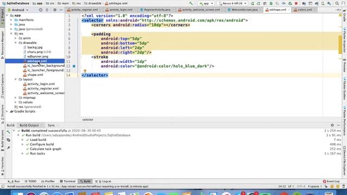This screenshot has height=195, width=347.
Task: Click the Search Everywhere magnifier icon
Action: 337,3
